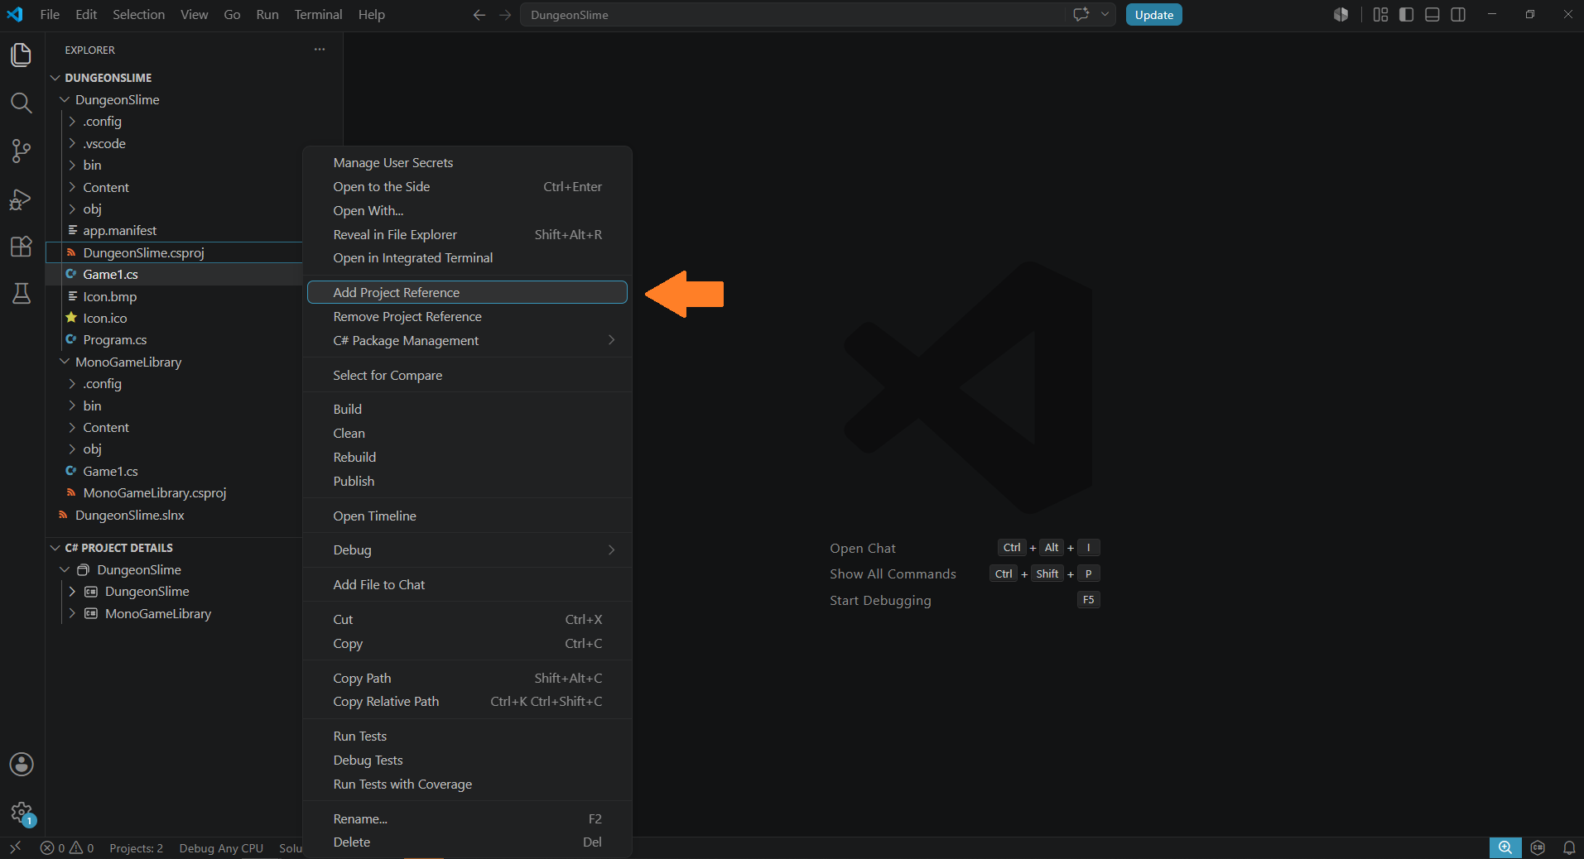
Task: Open the Extensions view
Action: [22, 247]
